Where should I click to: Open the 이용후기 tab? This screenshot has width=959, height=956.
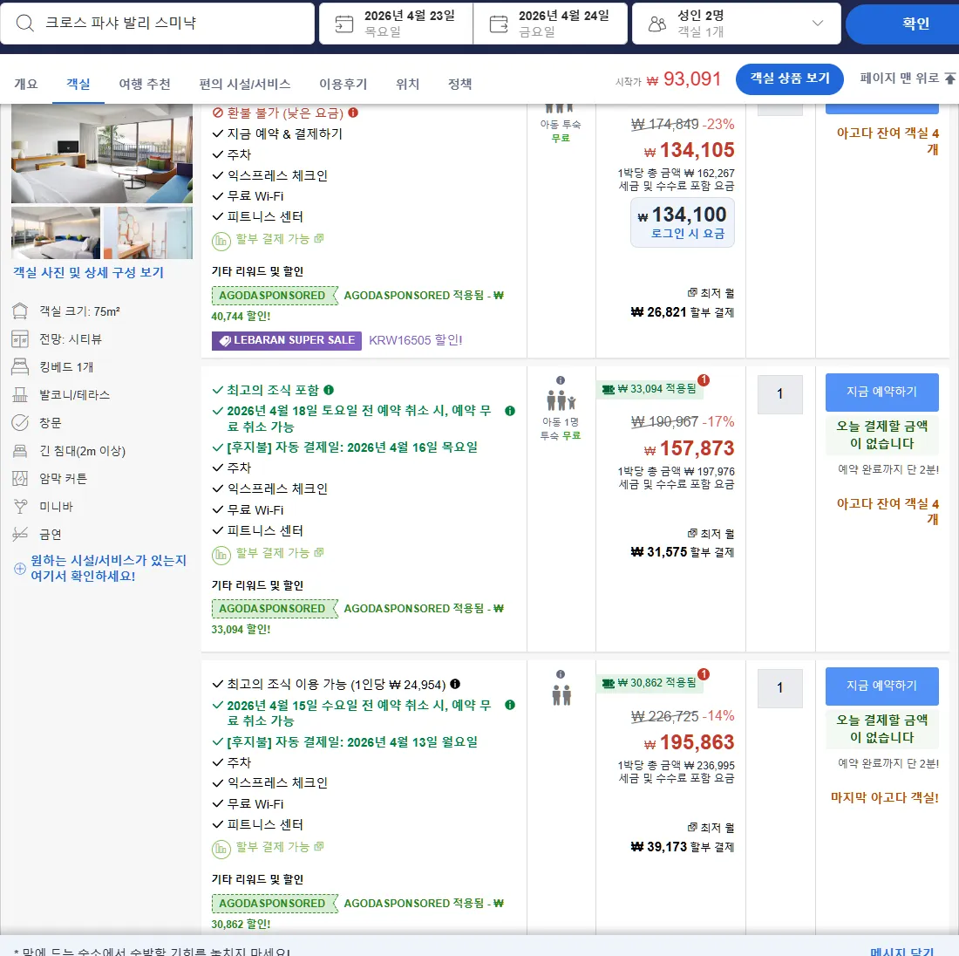coord(343,84)
